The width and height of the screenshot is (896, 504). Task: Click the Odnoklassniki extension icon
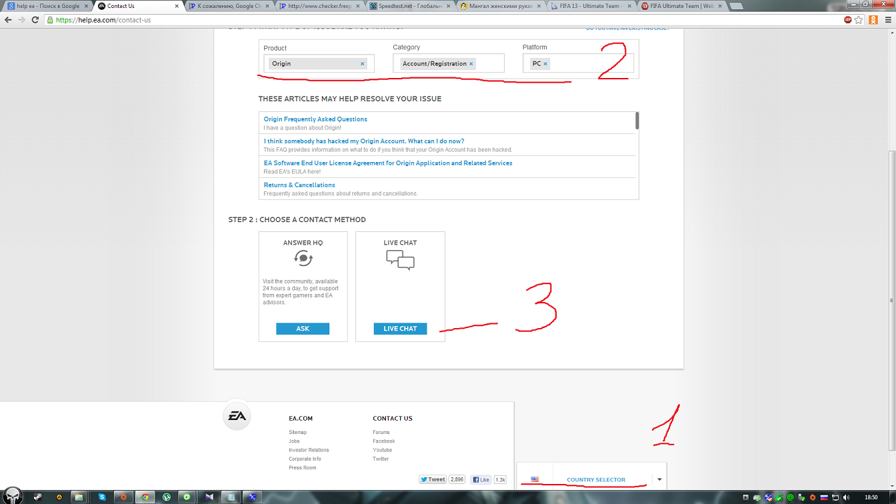coord(873,20)
